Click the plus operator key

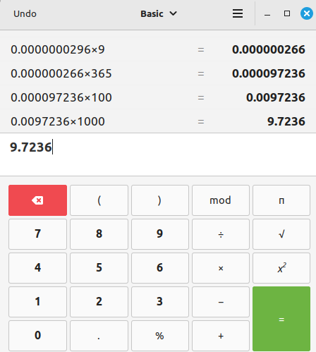(221, 336)
